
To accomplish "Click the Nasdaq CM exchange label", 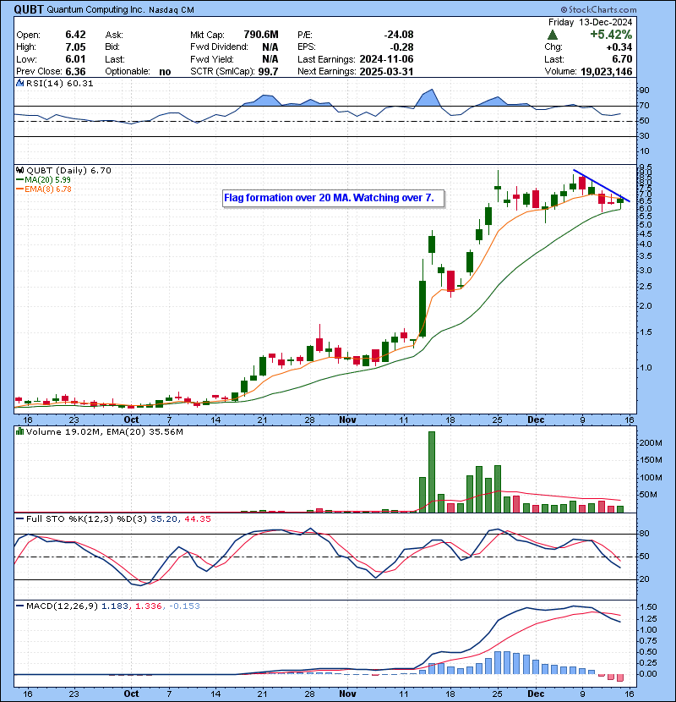I will pyautogui.click(x=172, y=10).
